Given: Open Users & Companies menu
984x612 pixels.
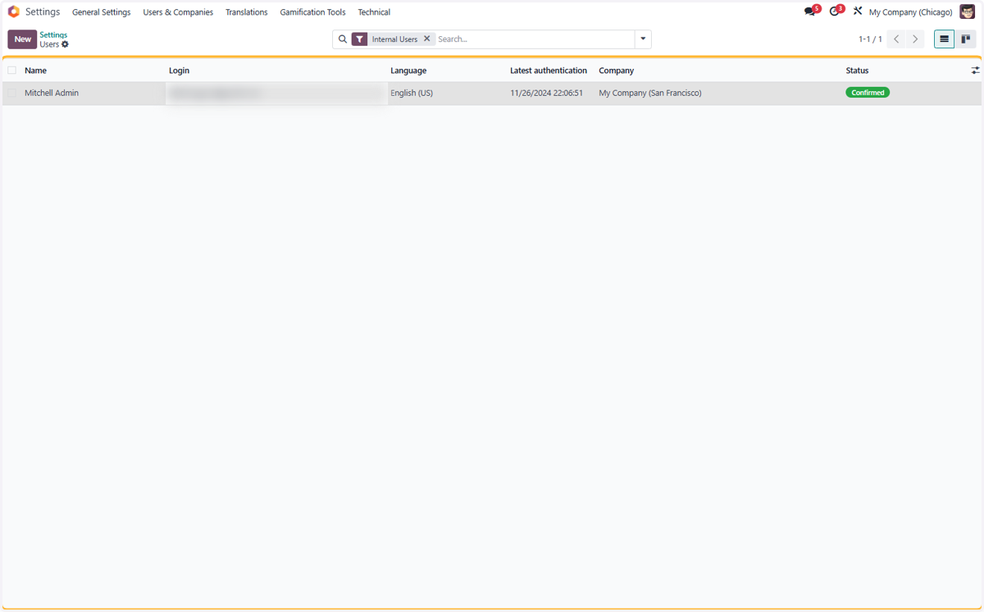Looking at the screenshot, I should (x=178, y=12).
